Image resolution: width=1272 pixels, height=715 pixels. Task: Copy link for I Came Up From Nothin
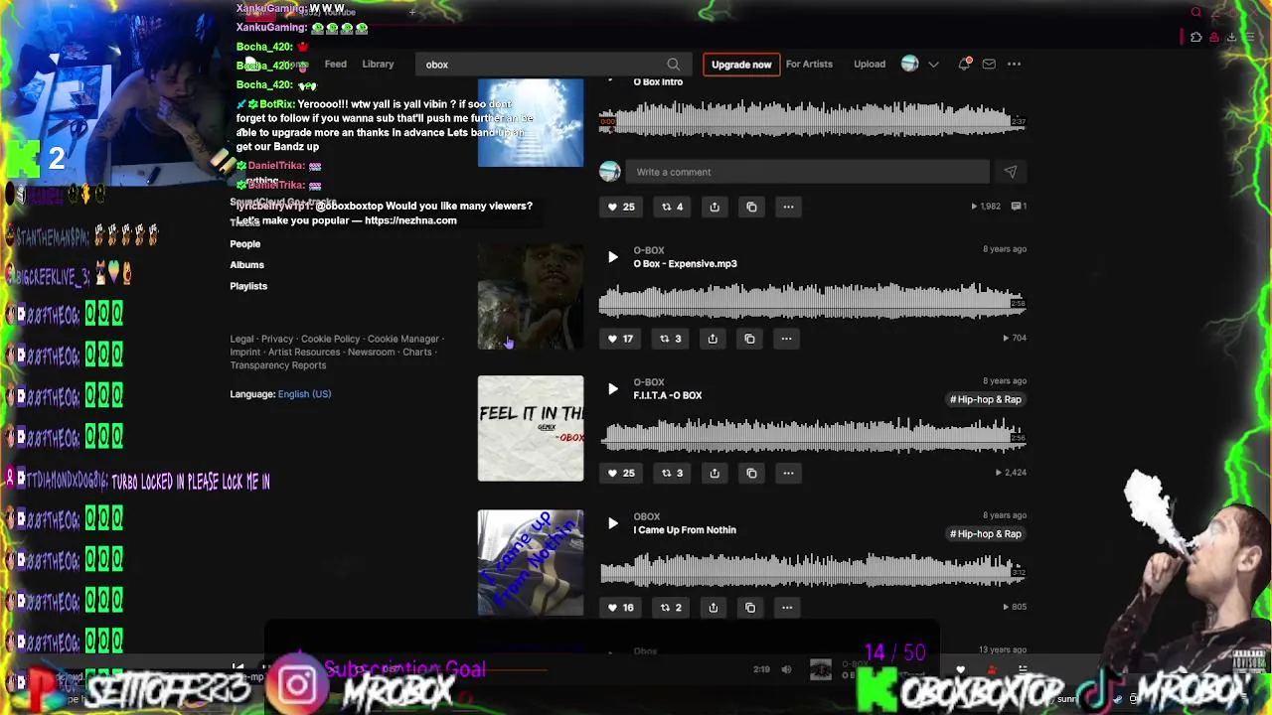[749, 607]
